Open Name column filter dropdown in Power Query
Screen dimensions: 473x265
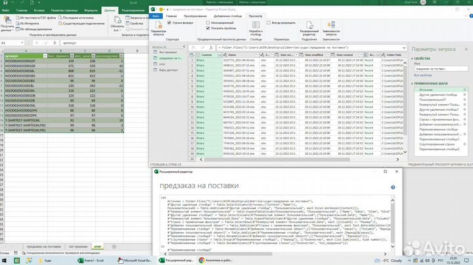click(x=257, y=55)
